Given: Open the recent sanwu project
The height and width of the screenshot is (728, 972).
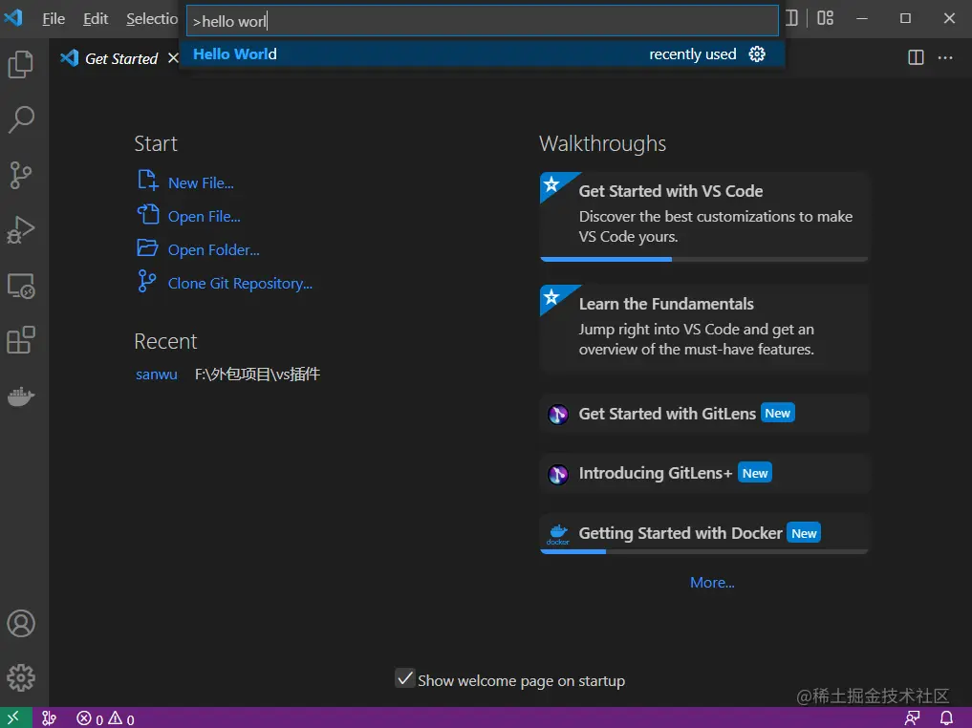Looking at the screenshot, I should pyautogui.click(x=156, y=375).
